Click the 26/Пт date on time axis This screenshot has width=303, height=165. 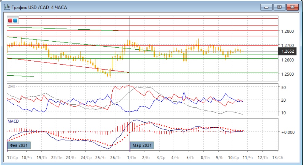click(x=116, y=157)
